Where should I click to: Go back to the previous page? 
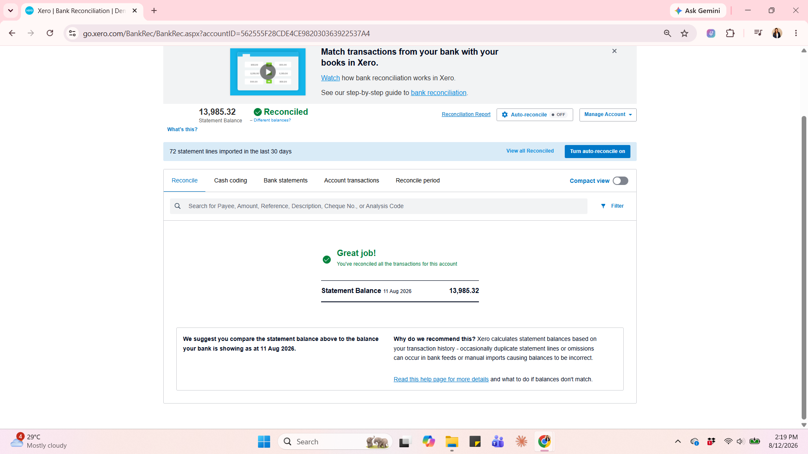[12, 33]
